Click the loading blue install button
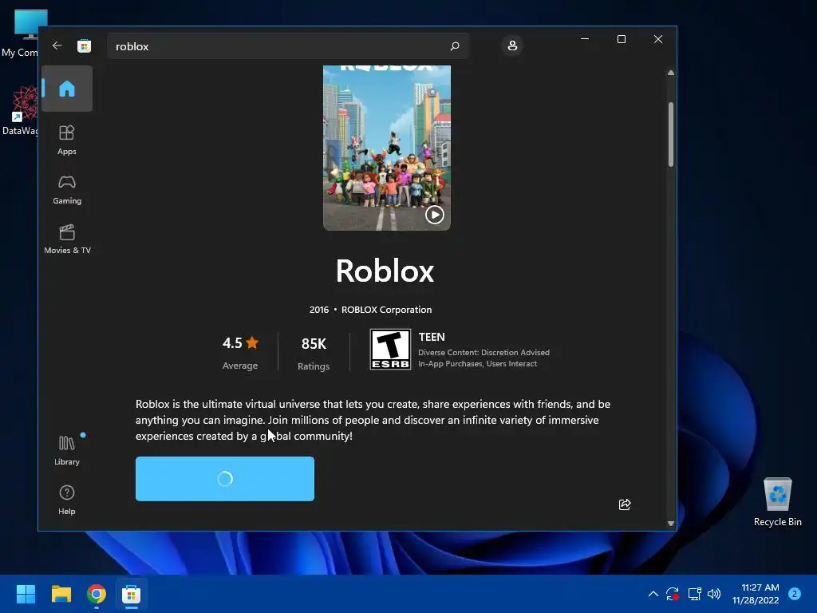The width and height of the screenshot is (817, 613). (224, 479)
